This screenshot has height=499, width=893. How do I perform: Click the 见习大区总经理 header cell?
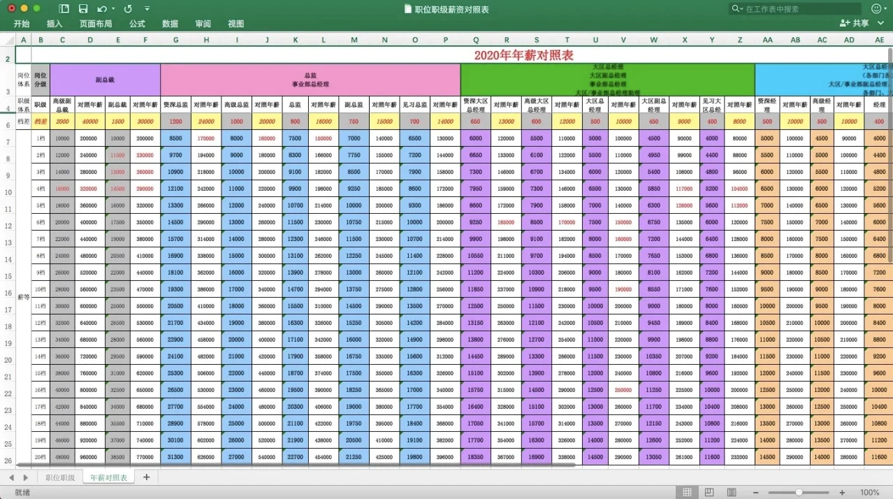[x=712, y=105]
